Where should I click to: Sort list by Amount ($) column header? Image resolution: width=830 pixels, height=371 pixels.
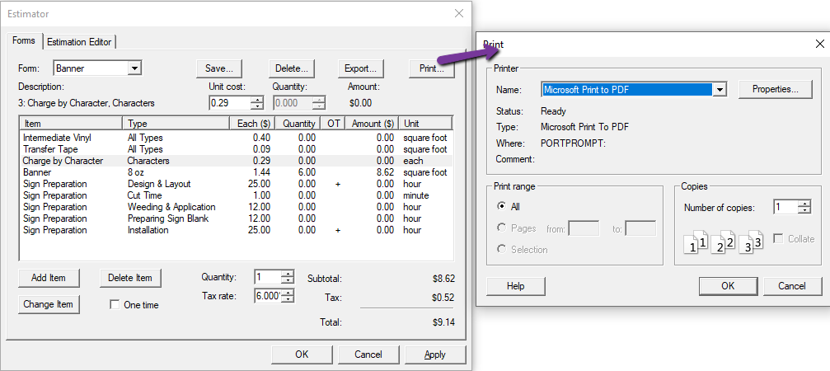pyautogui.click(x=372, y=124)
